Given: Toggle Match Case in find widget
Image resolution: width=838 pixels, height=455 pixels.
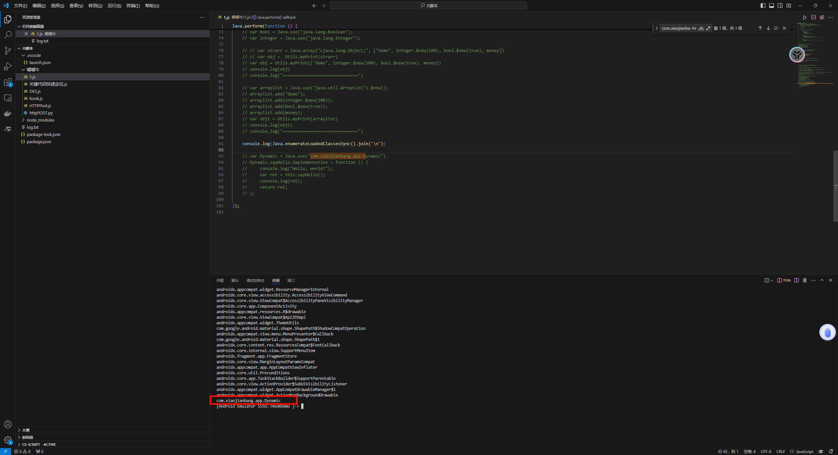Looking at the screenshot, I should (694, 28).
